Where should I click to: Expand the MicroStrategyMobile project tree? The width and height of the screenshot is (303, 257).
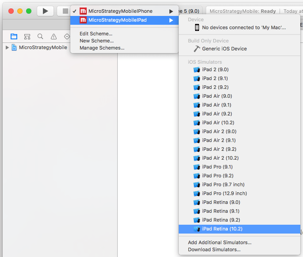tap(7, 47)
